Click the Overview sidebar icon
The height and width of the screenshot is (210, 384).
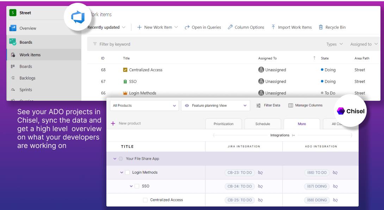click(13, 28)
